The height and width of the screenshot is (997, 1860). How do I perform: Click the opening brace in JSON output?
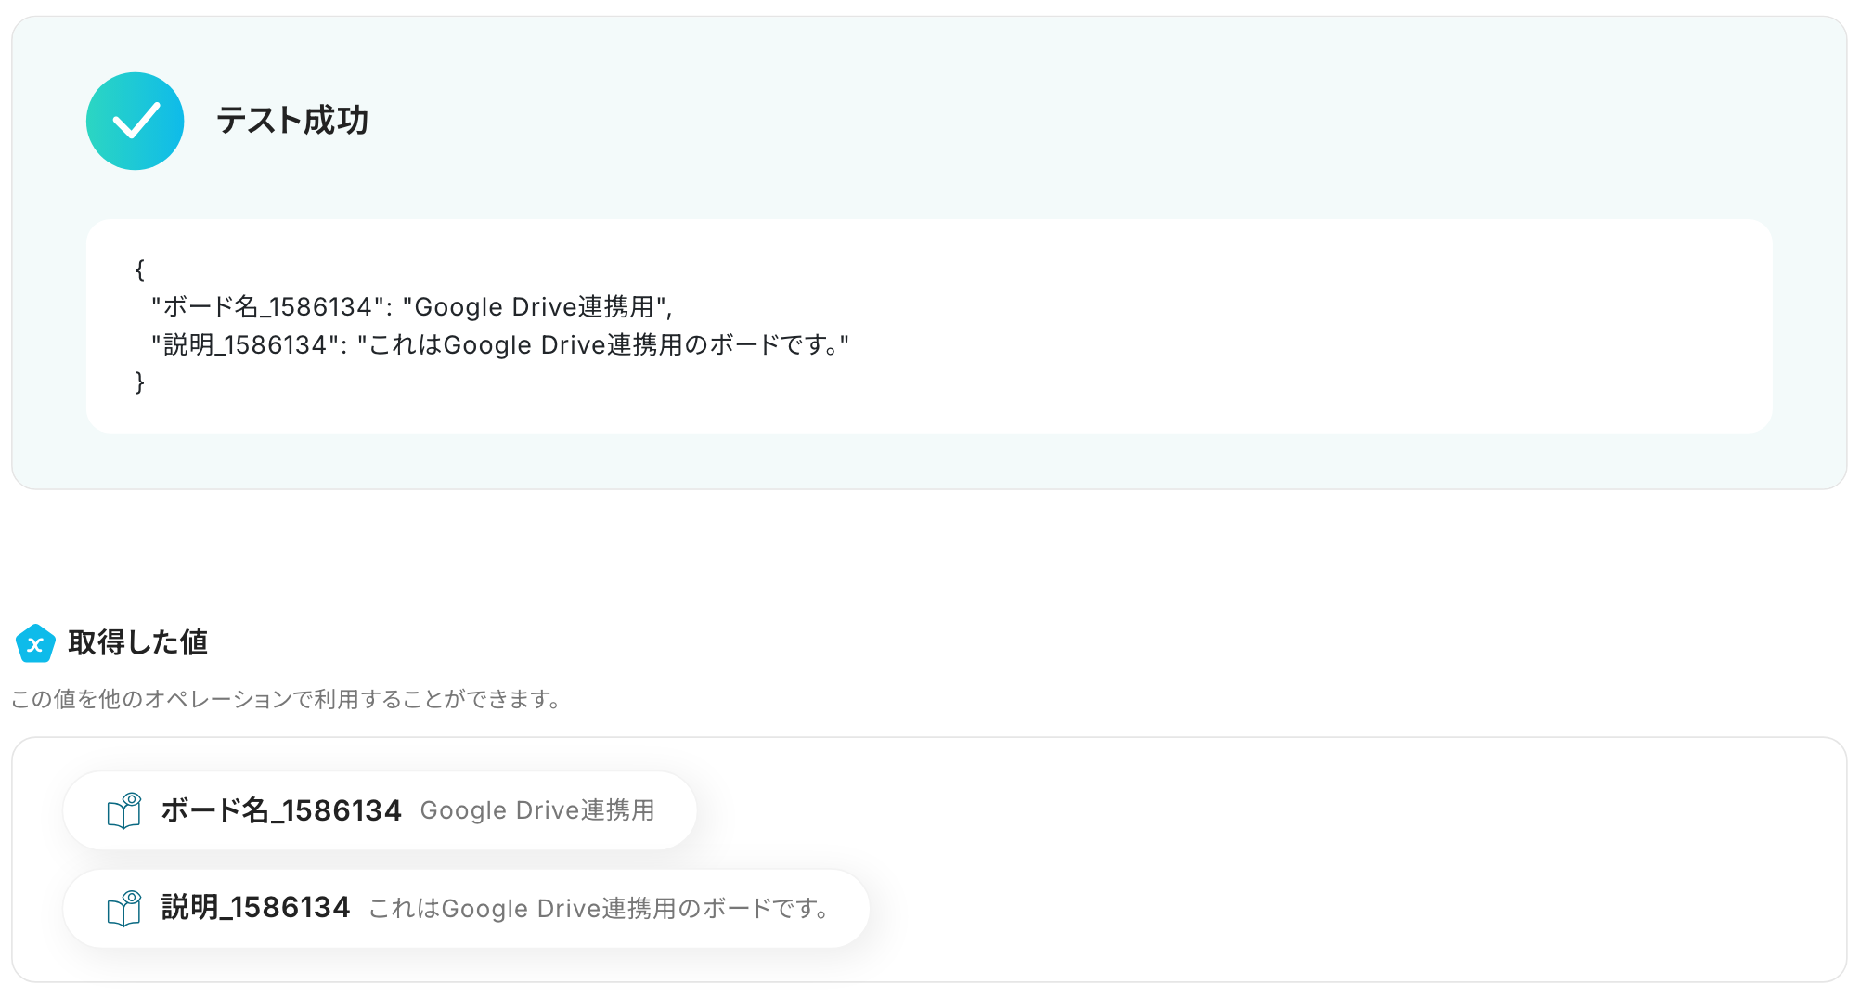(140, 269)
